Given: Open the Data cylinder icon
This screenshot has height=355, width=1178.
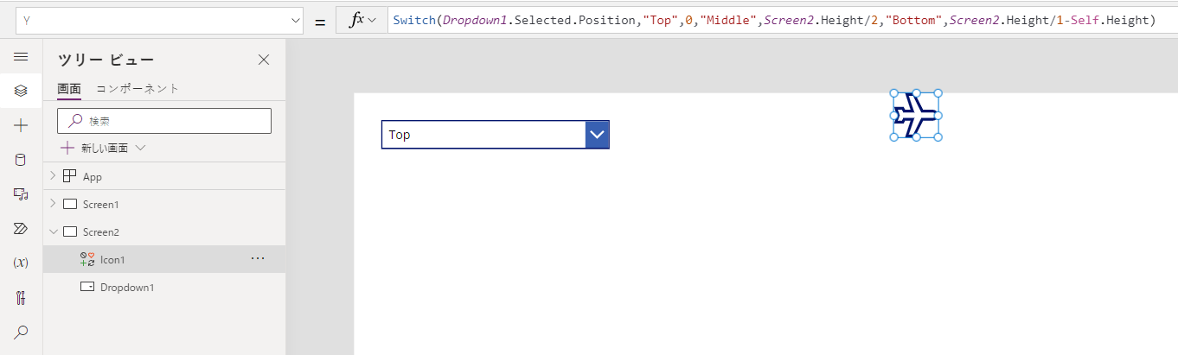Looking at the screenshot, I should click(x=21, y=160).
